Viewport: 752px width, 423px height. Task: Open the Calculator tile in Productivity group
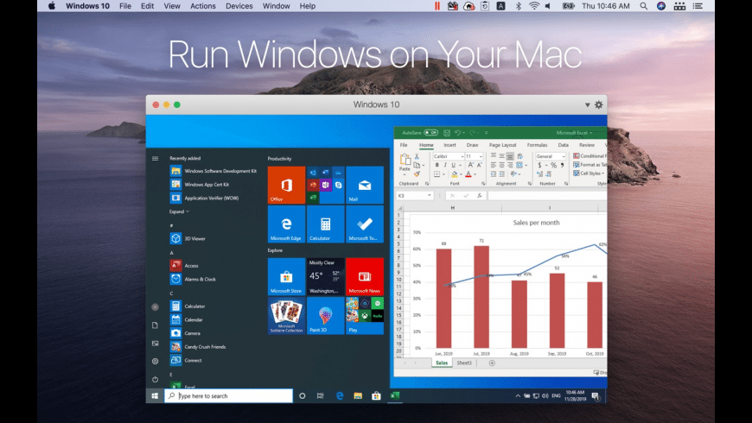[x=325, y=224]
